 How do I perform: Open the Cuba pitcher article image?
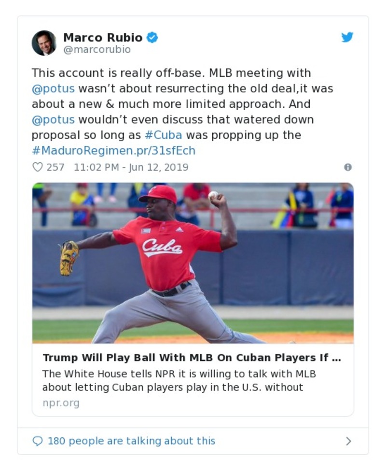pos(193,262)
